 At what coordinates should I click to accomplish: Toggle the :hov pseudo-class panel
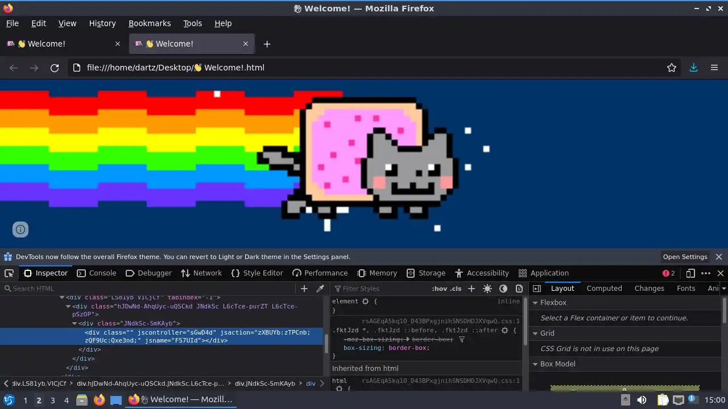[439, 289]
